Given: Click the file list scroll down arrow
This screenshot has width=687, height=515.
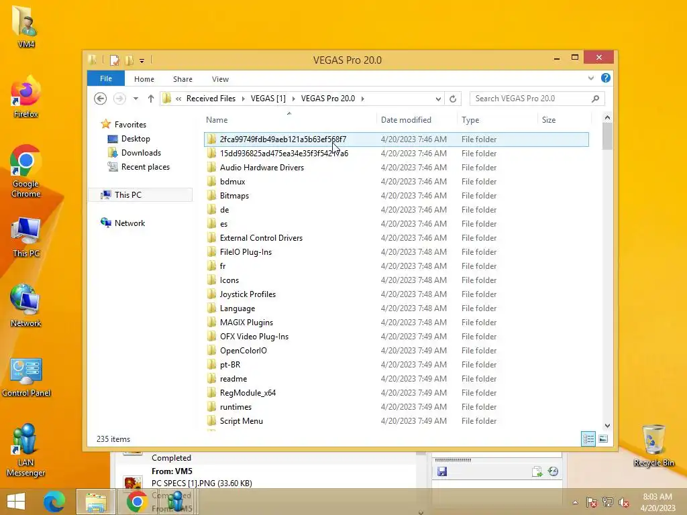Looking at the screenshot, I should pos(607,425).
